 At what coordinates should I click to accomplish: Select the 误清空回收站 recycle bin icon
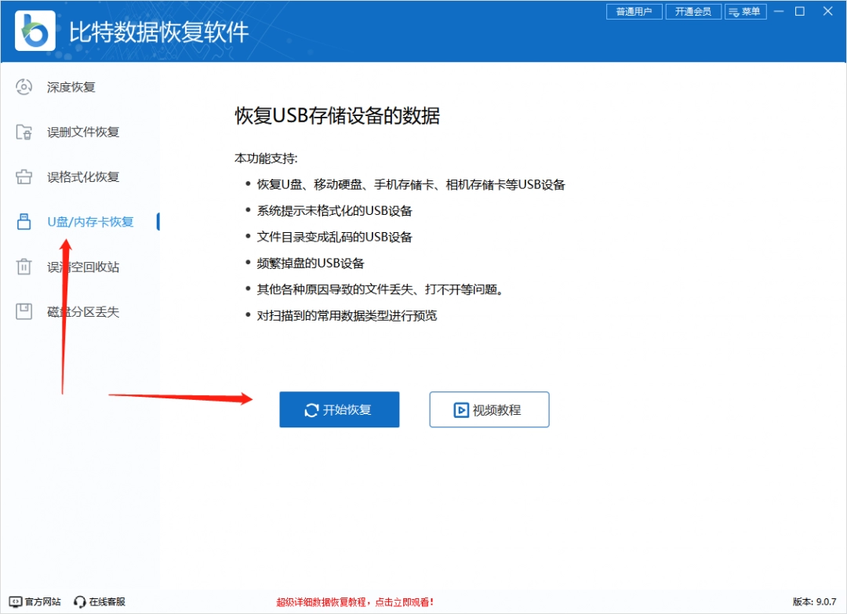(24, 267)
